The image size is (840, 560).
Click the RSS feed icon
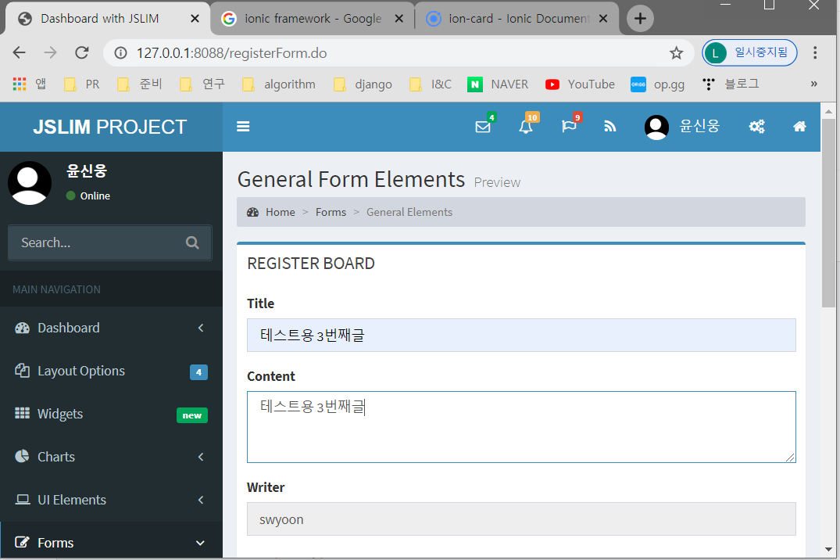[x=610, y=127]
